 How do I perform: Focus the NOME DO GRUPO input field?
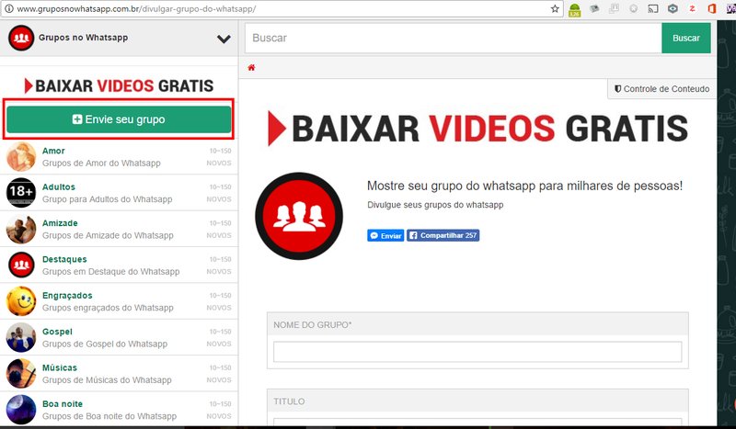click(x=477, y=352)
